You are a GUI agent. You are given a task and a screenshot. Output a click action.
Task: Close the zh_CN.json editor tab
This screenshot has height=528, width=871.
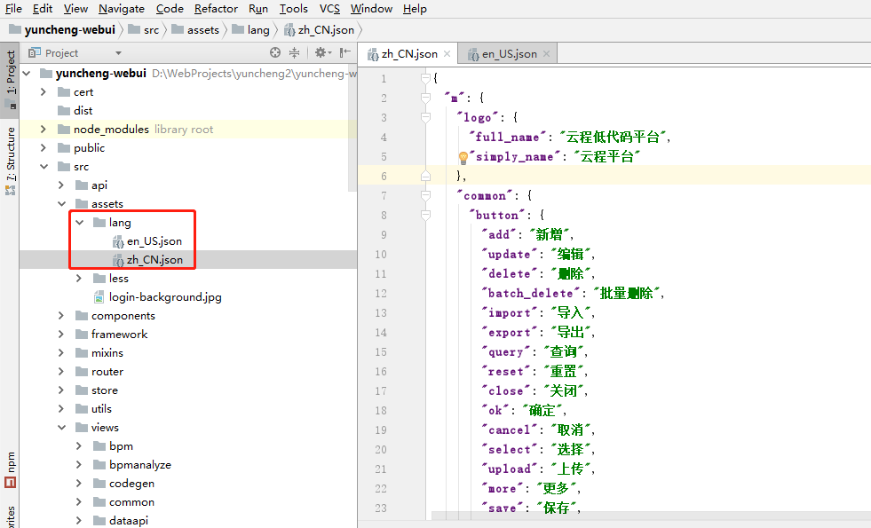point(447,54)
